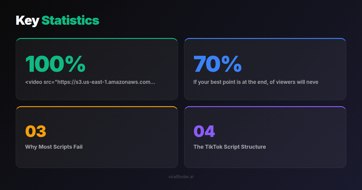This screenshot has width=362, height=190.
Task: Click the blue 70% statistic number
Action: coord(217,64)
